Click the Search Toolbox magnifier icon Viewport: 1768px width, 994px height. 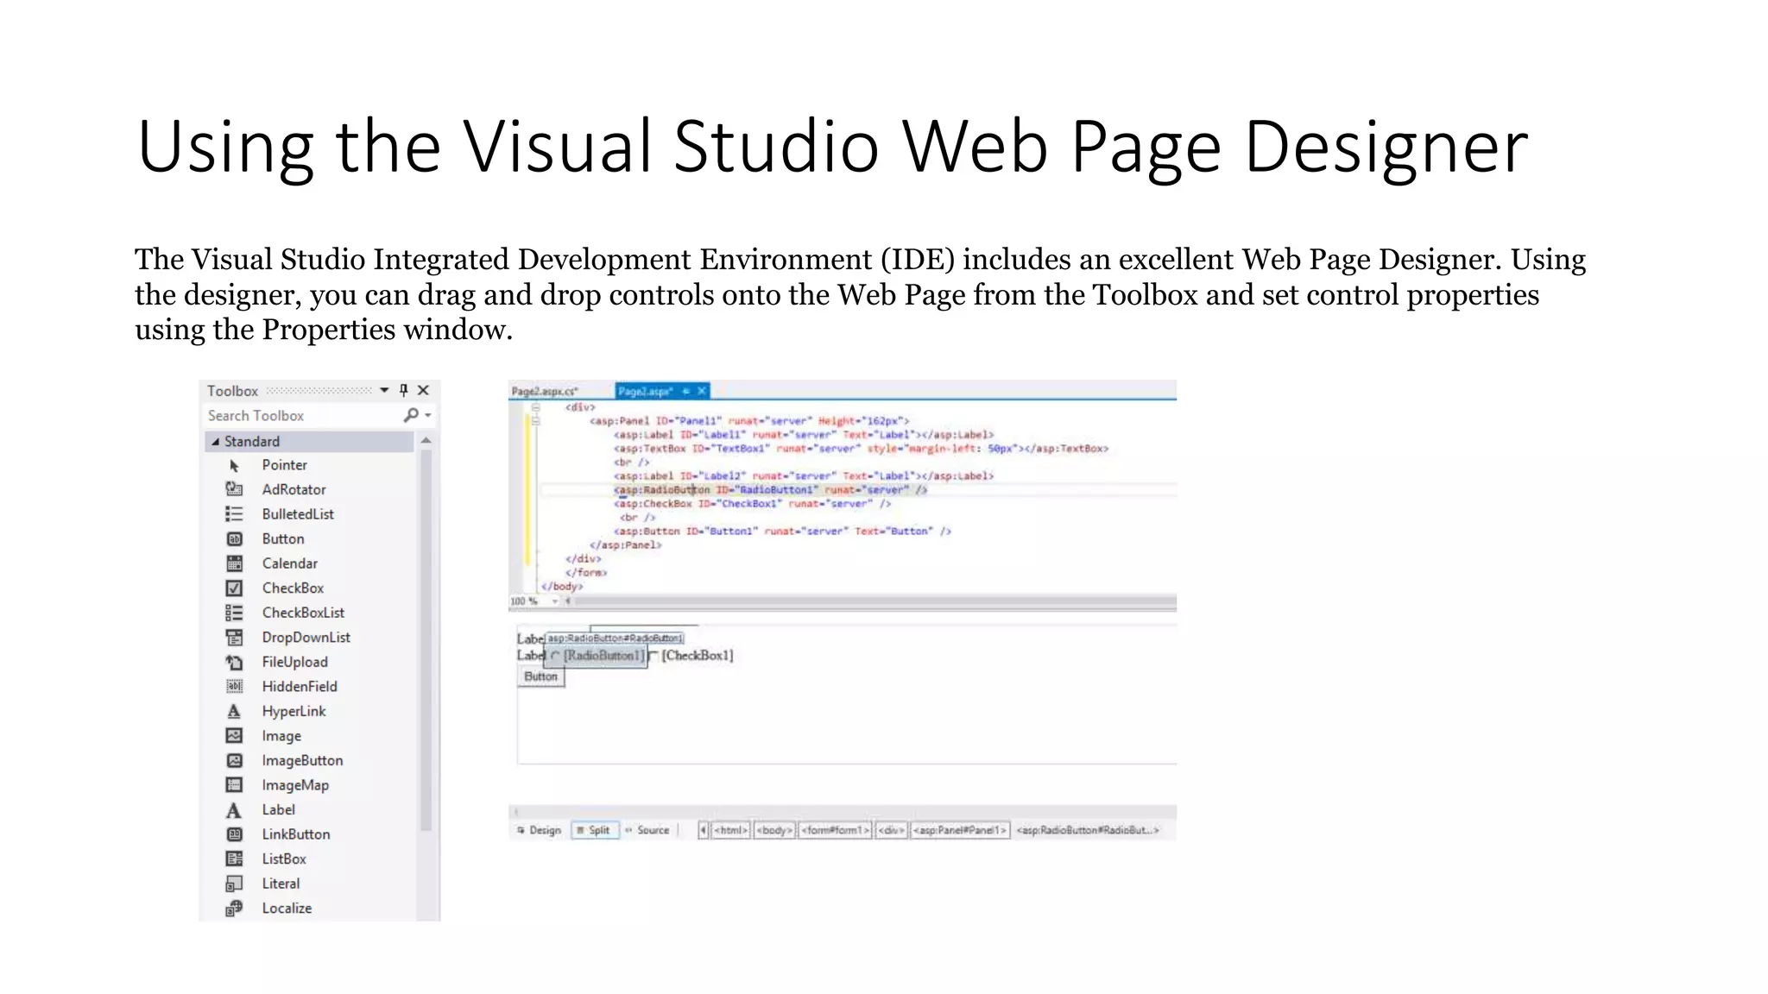(411, 415)
